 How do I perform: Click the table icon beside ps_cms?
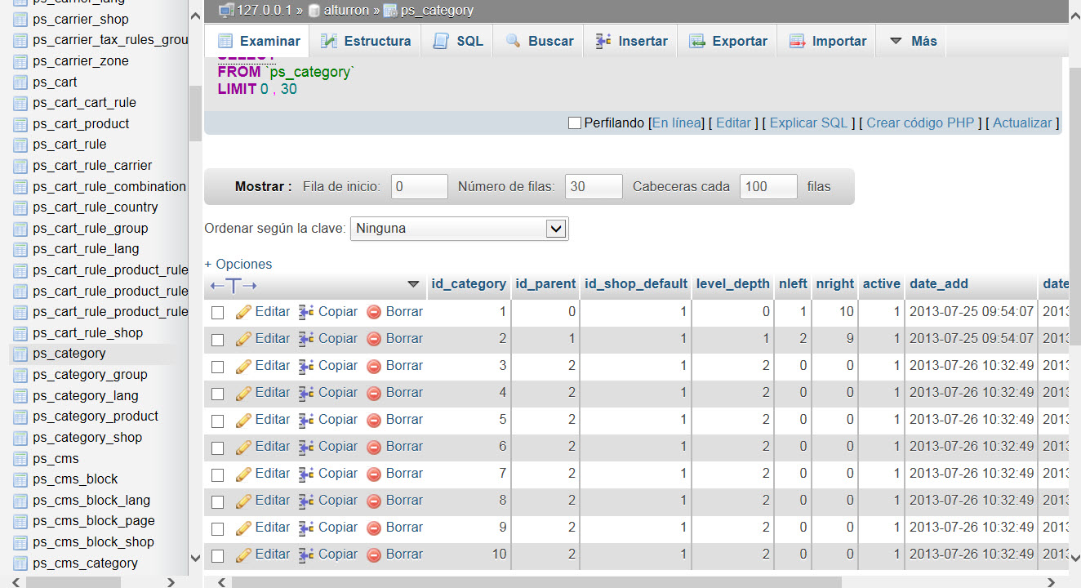[20, 459]
